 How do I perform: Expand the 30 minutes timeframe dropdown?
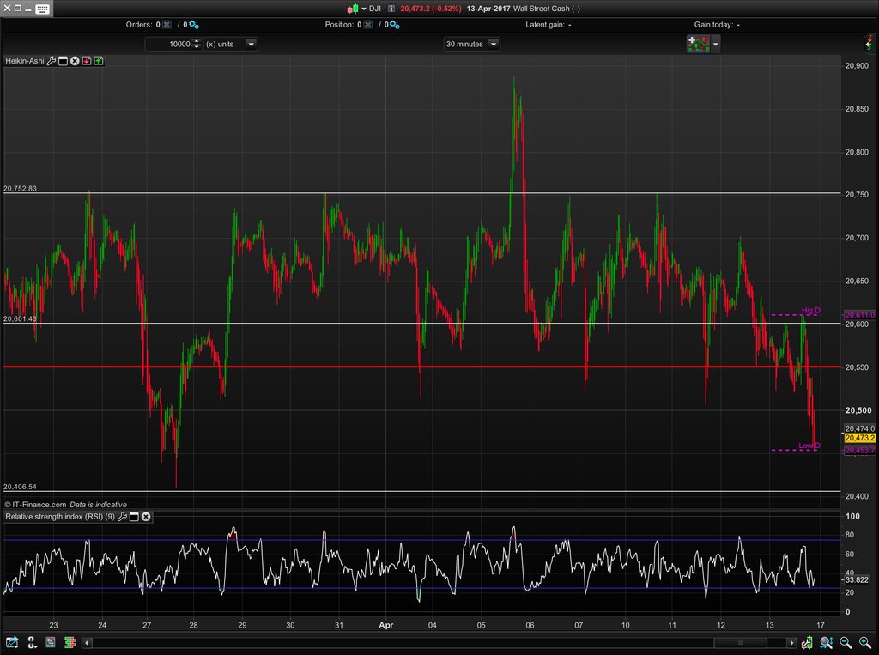[494, 44]
